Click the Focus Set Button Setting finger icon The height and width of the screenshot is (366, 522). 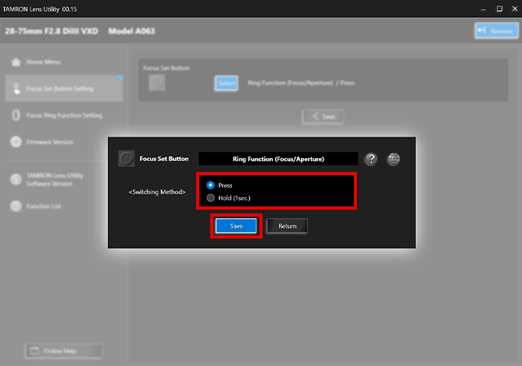16,88
